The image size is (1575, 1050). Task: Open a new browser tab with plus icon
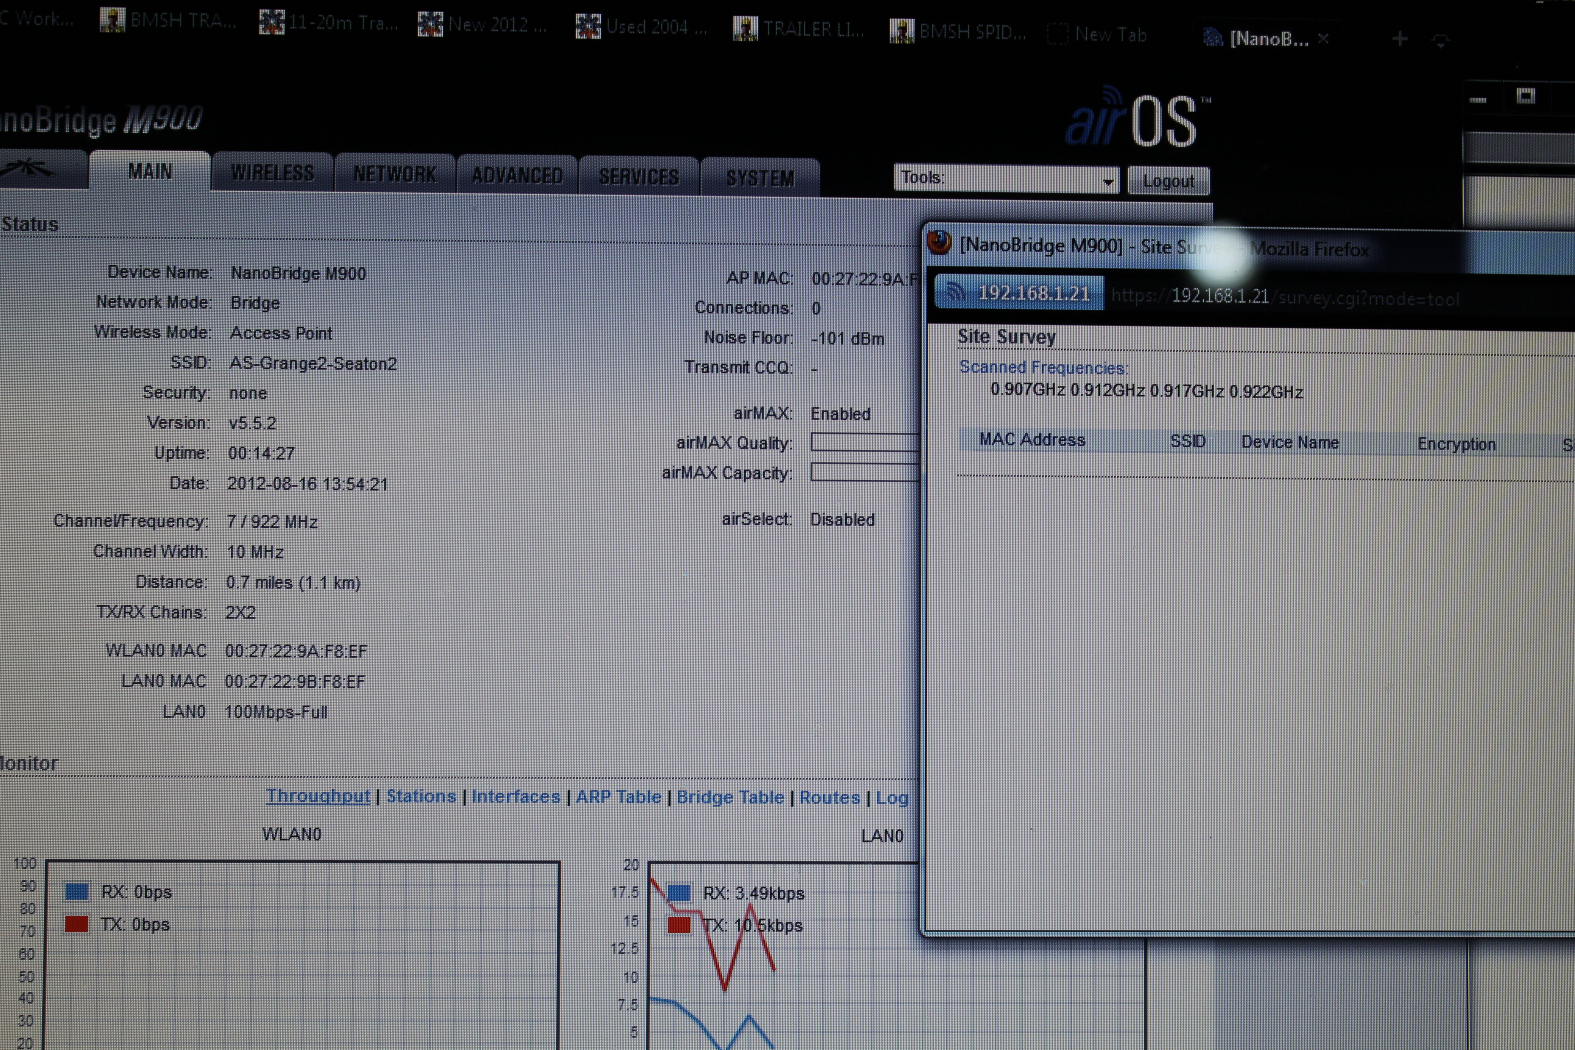pos(1400,39)
